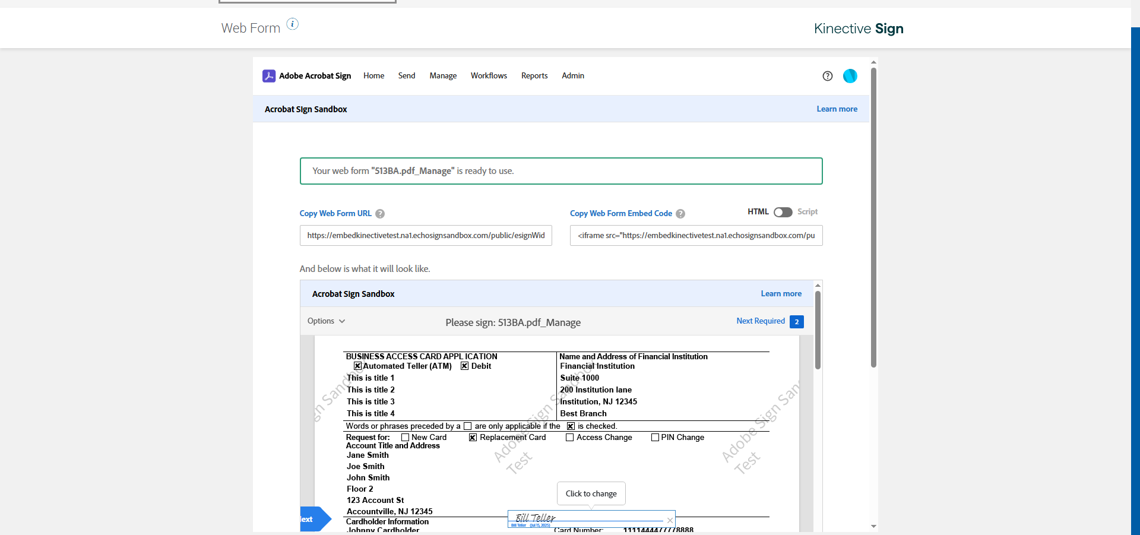
Task: Click the scroll-down arrow of the Acrobat Sign frame
Action: click(873, 527)
